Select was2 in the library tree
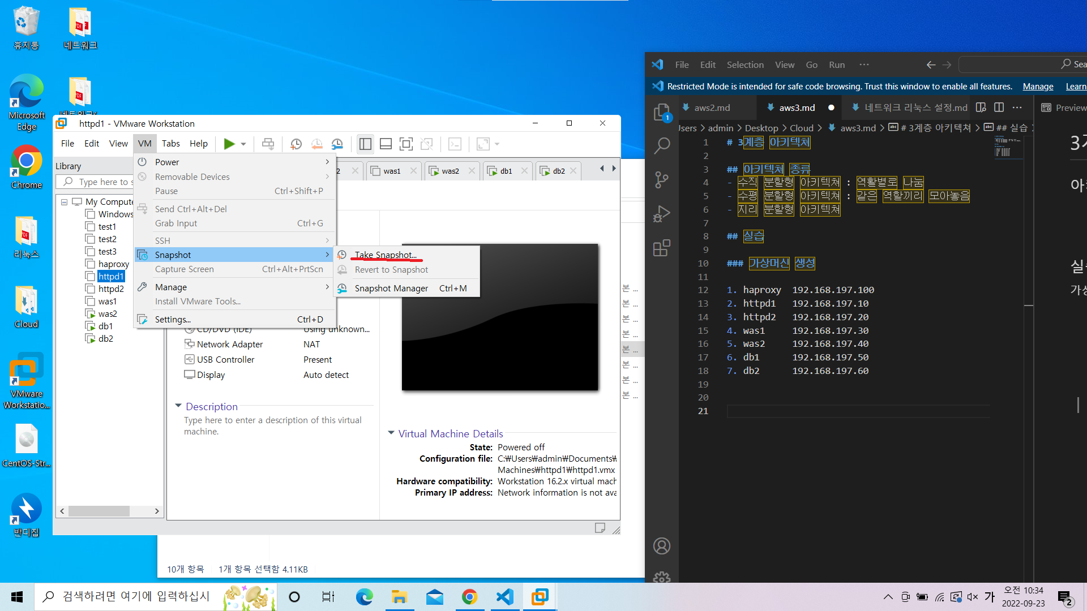The image size is (1087, 611). [x=108, y=314]
